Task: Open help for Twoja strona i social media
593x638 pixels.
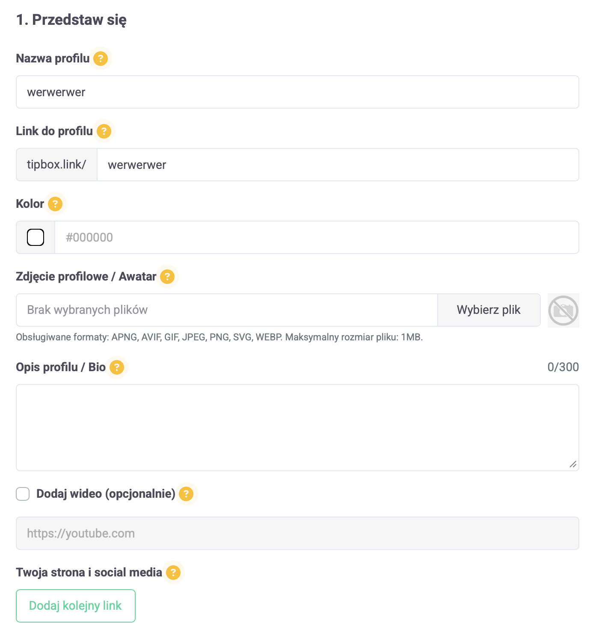Action: [x=173, y=572]
